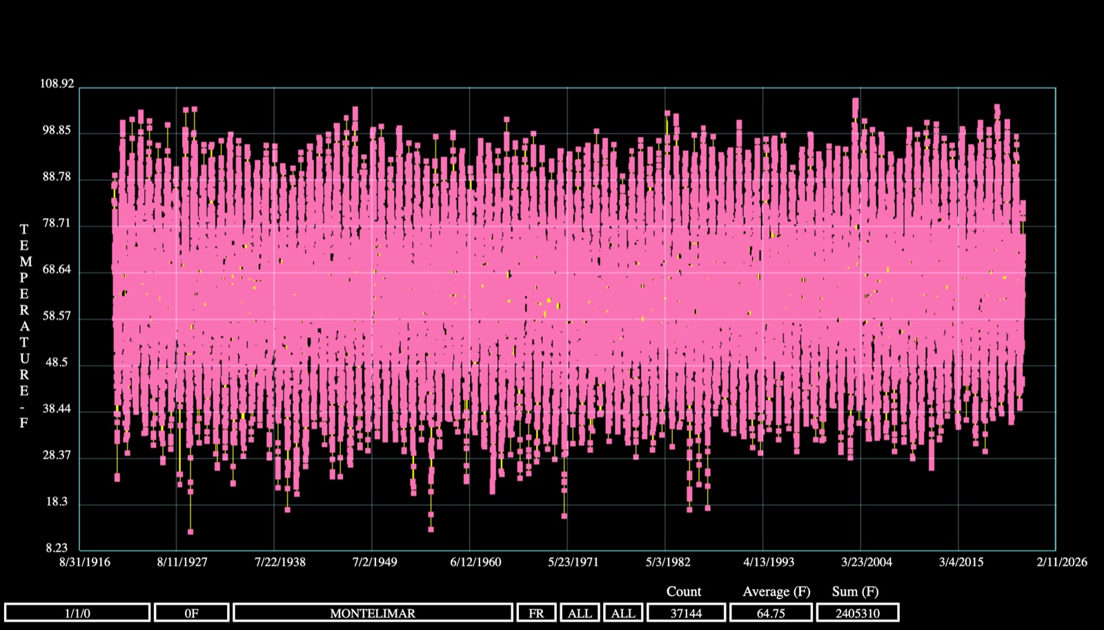Click the 58.57 y-axis label
Screen dimensions: 1104x630
[x=57, y=316]
